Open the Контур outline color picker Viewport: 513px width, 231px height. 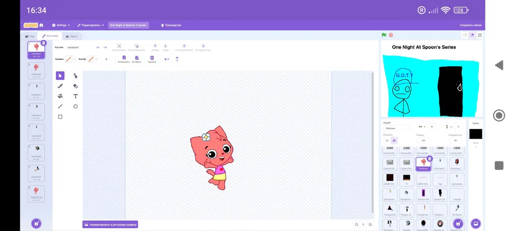coord(92,59)
